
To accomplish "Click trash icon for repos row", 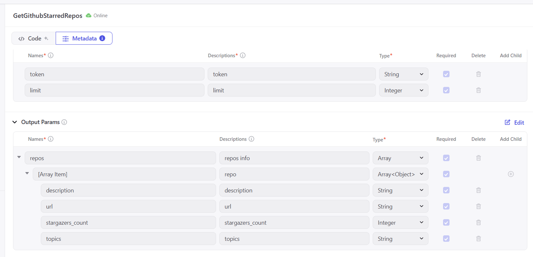I will click(478, 158).
